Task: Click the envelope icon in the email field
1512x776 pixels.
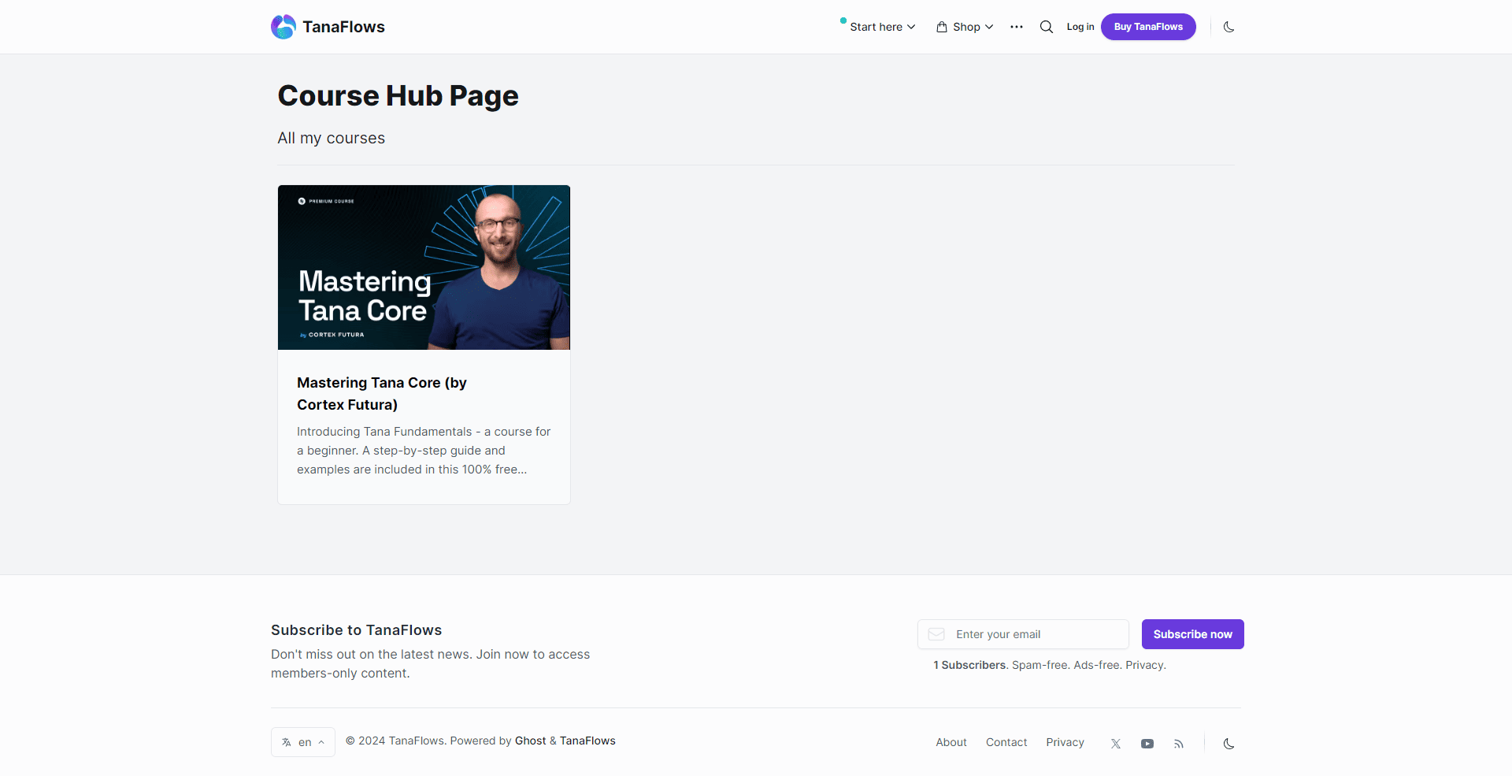Action: (x=936, y=633)
